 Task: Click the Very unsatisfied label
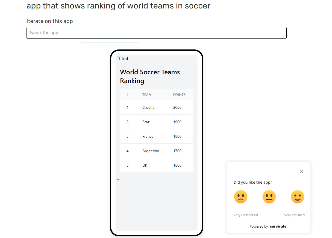pyautogui.click(x=246, y=215)
